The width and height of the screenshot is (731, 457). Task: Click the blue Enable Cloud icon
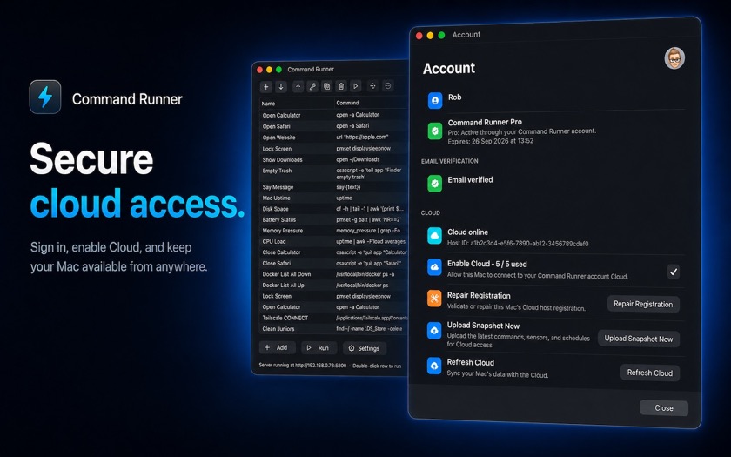pos(434,268)
